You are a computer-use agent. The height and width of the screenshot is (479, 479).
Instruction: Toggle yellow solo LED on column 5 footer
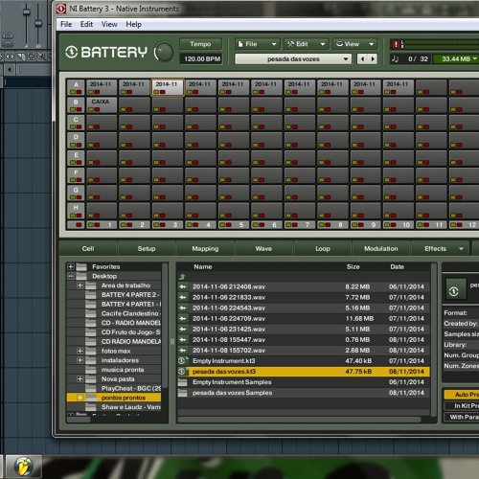[222, 225]
